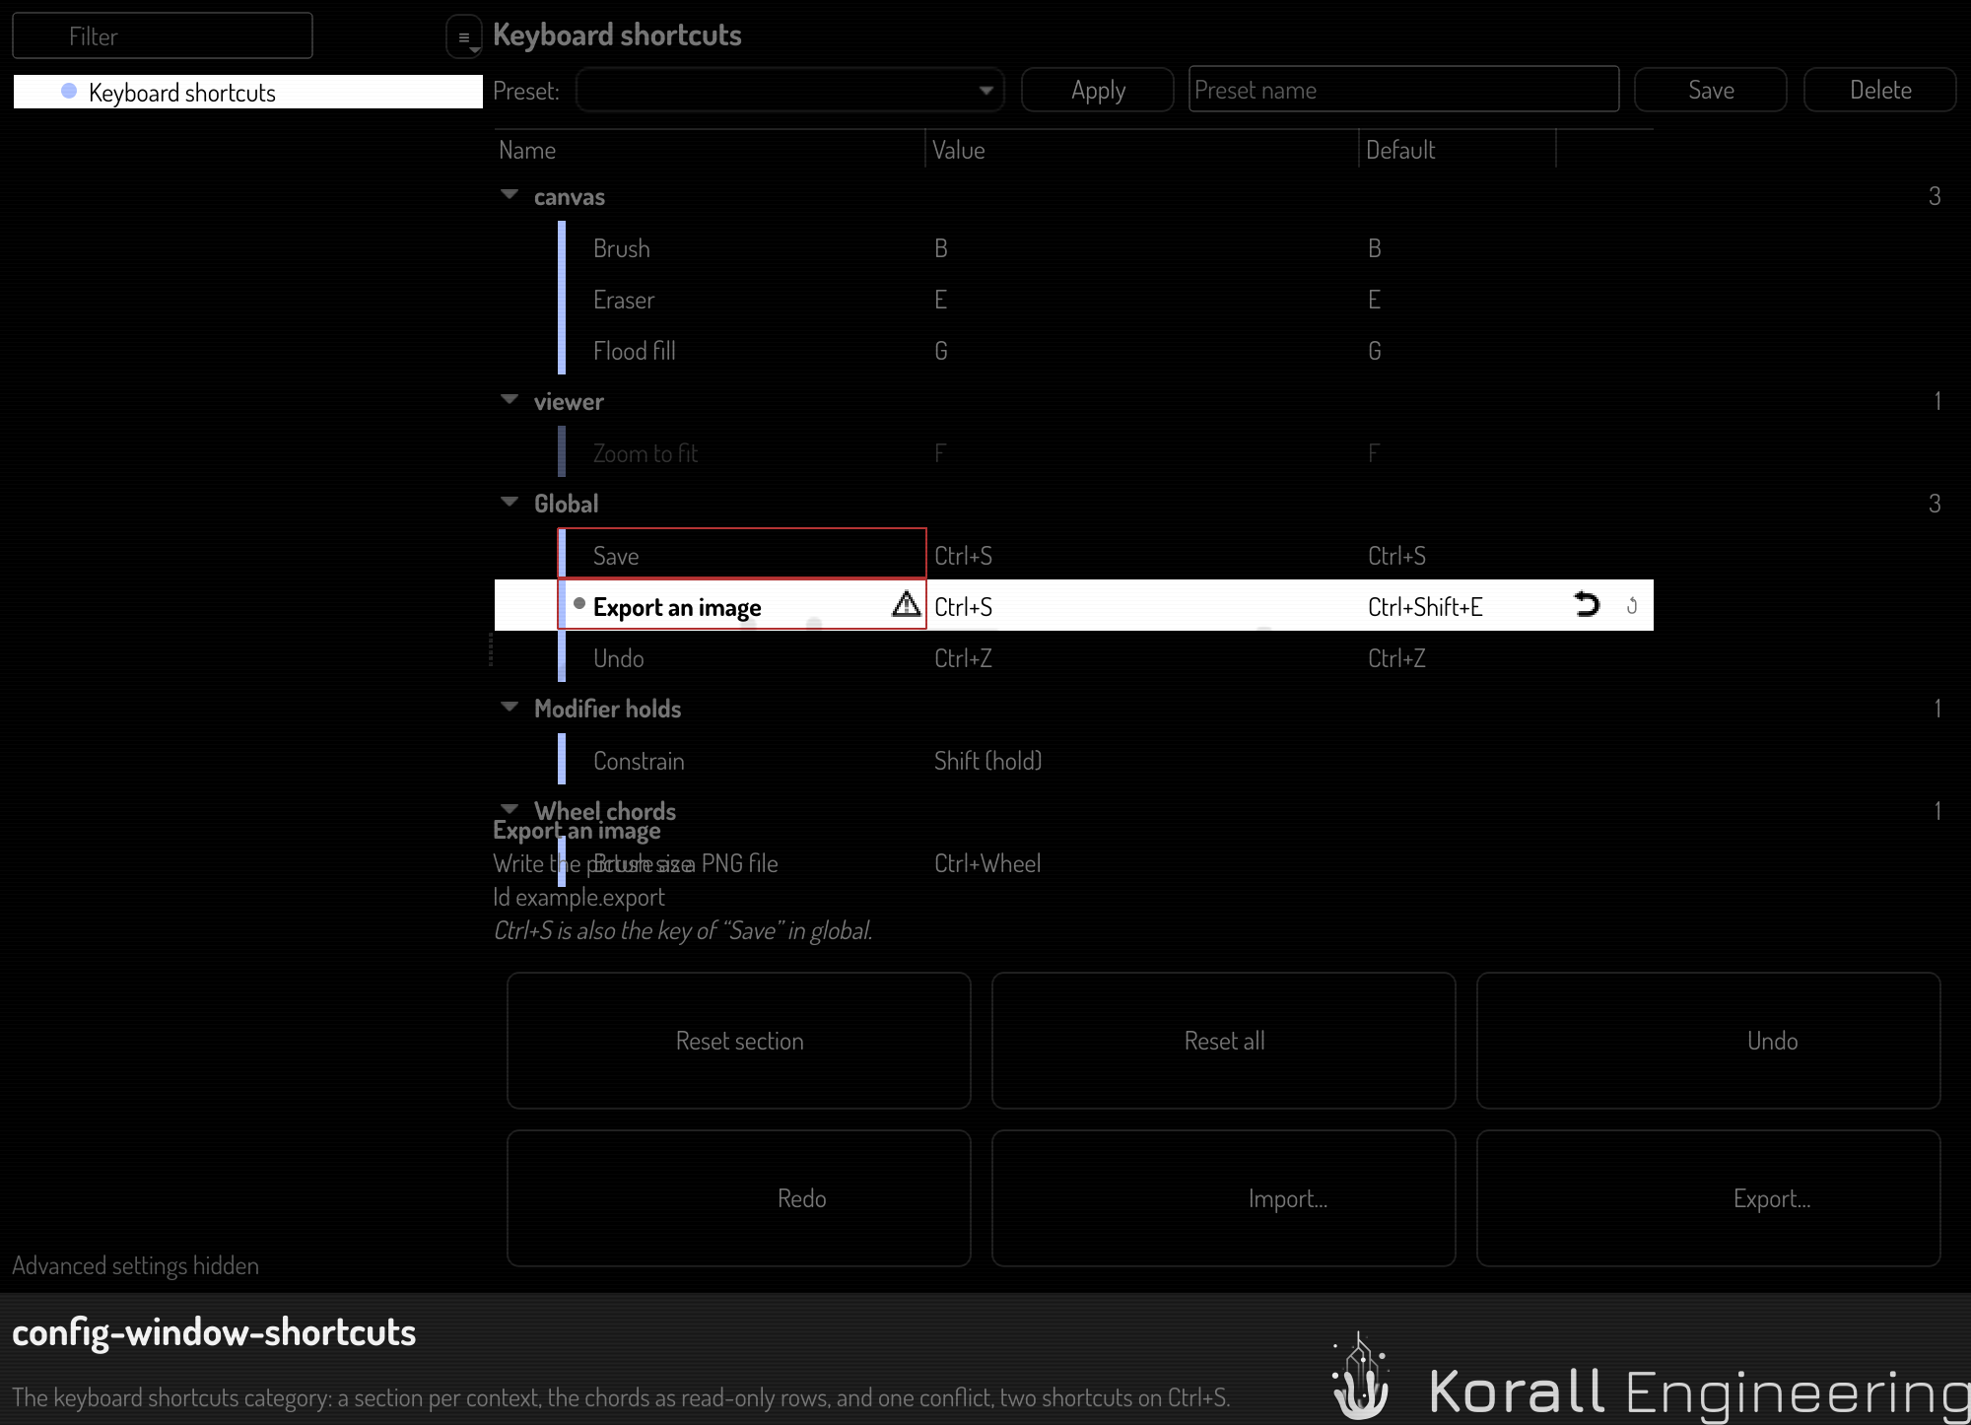Viewport: 1971px width, 1425px height.
Task: Click the Shift (hold) value of Constrain
Action: [987, 761]
